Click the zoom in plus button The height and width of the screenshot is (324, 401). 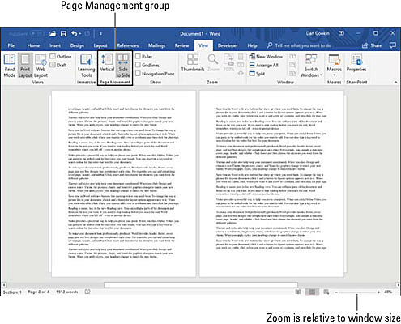coord(378,292)
